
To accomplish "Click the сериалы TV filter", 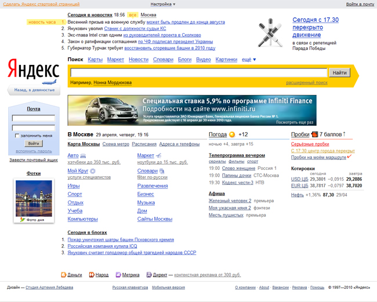I will (217, 162).
